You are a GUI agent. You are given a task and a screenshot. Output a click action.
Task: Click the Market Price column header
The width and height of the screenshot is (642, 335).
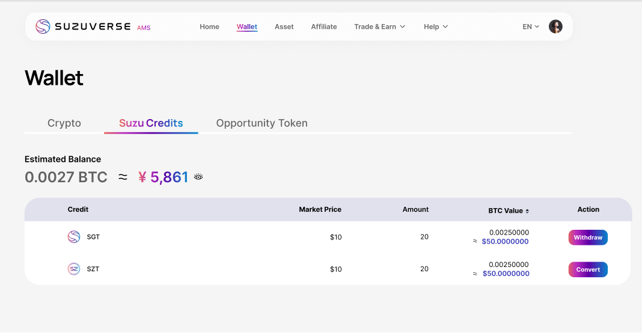click(320, 209)
